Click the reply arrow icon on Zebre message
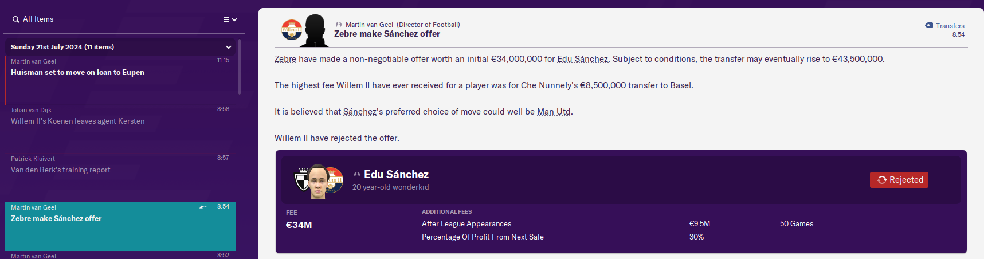Screen dimensions: 984x259 point(203,207)
